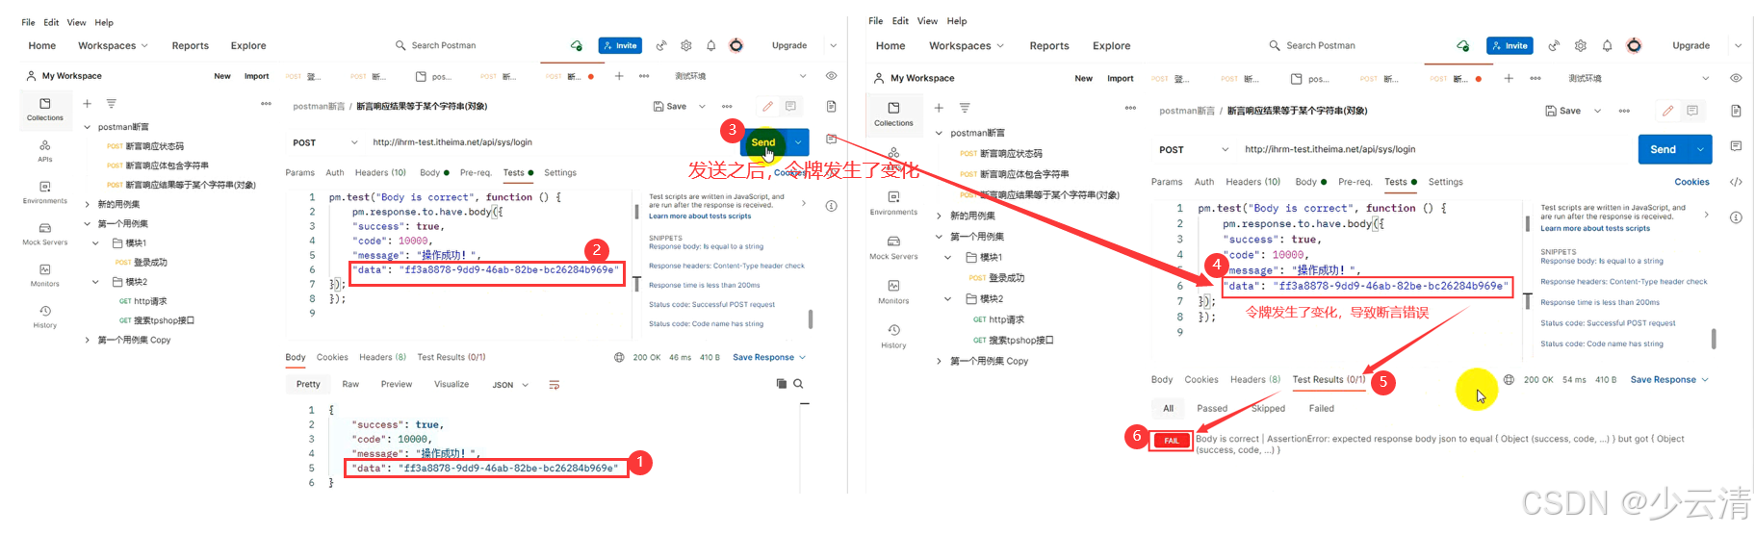Screen dimensions: 1755x534
Task: Open Learn more about tests scripts, right window
Action: tap(1595, 228)
